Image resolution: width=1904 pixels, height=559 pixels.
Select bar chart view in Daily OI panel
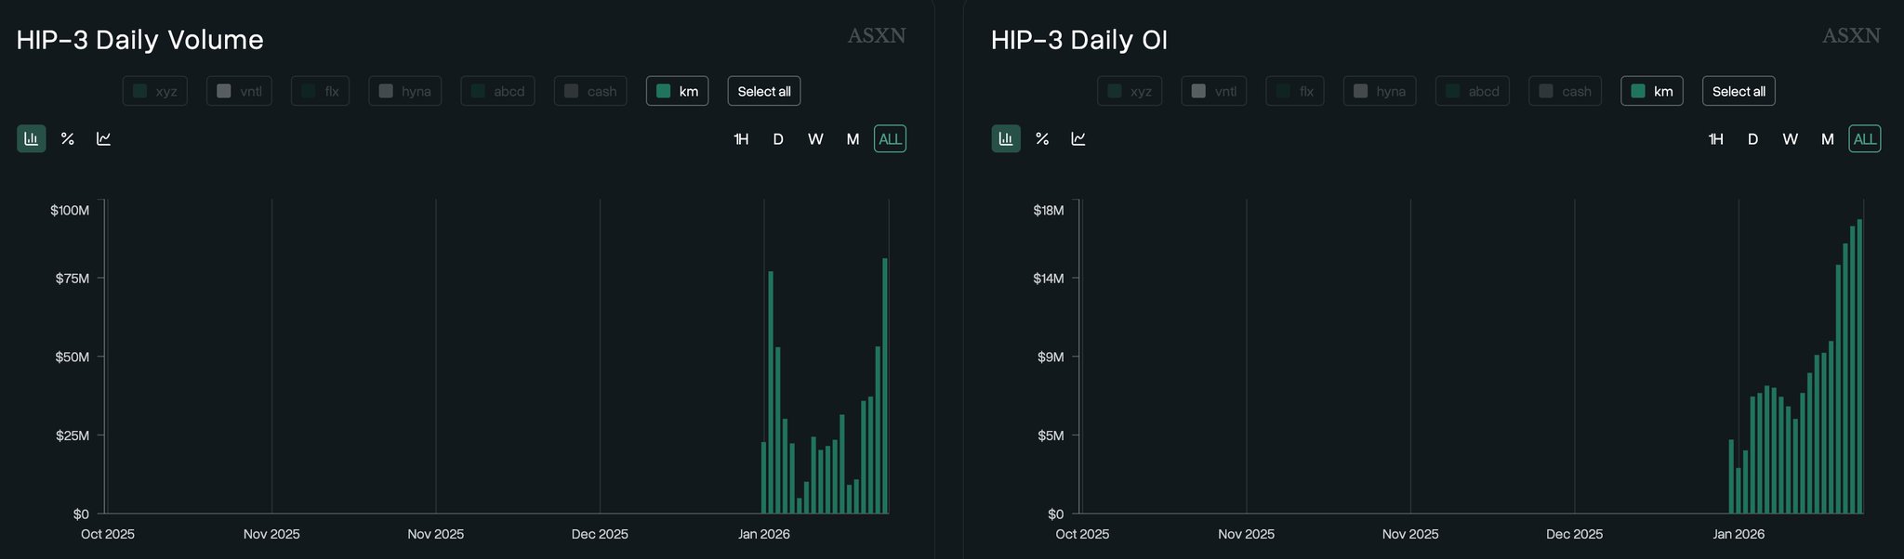click(1005, 139)
